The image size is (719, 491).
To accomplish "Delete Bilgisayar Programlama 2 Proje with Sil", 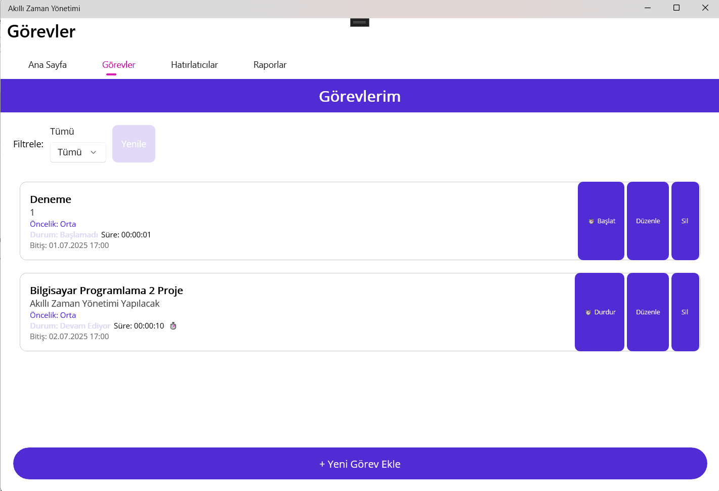I will (x=685, y=312).
